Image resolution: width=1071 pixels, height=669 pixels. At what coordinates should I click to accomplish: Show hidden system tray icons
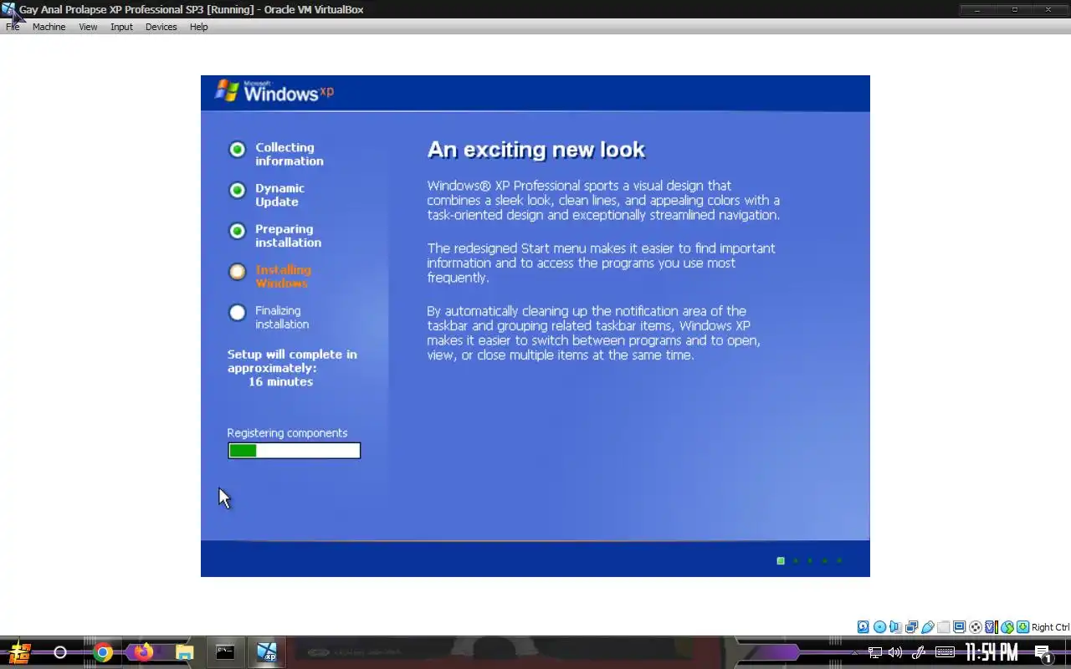click(x=854, y=652)
